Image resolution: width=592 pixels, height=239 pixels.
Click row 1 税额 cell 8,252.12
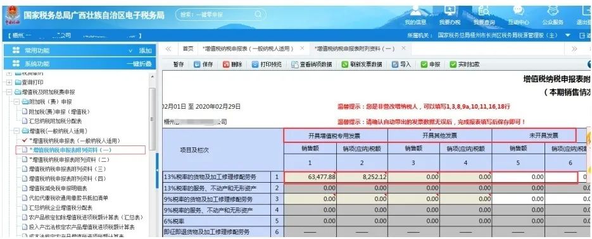[x=362, y=177]
